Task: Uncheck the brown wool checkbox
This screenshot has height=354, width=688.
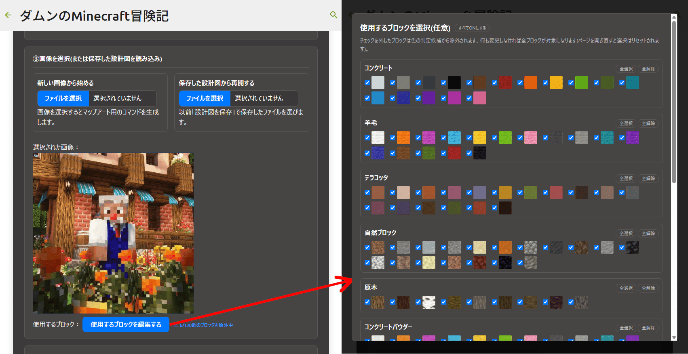Action: point(393,153)
